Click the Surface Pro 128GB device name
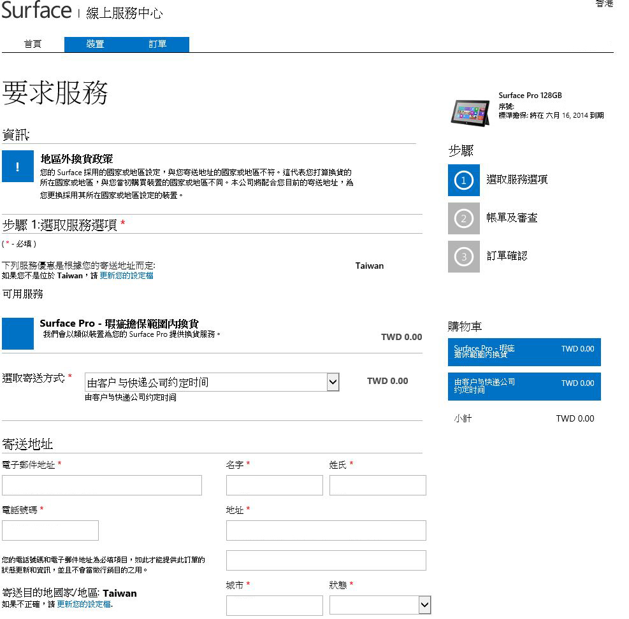629x619 pixels. [530, 96]
